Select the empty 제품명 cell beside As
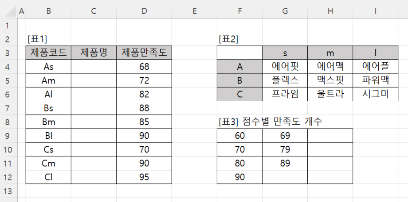The image size is (408, 202). pyautogui.click(x=94, y=67)
